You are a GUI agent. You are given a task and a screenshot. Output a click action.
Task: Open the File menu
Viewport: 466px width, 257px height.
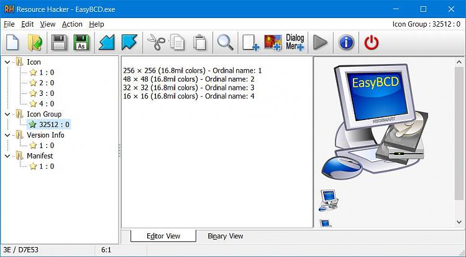pyautogui.click(x=9, y=24)
